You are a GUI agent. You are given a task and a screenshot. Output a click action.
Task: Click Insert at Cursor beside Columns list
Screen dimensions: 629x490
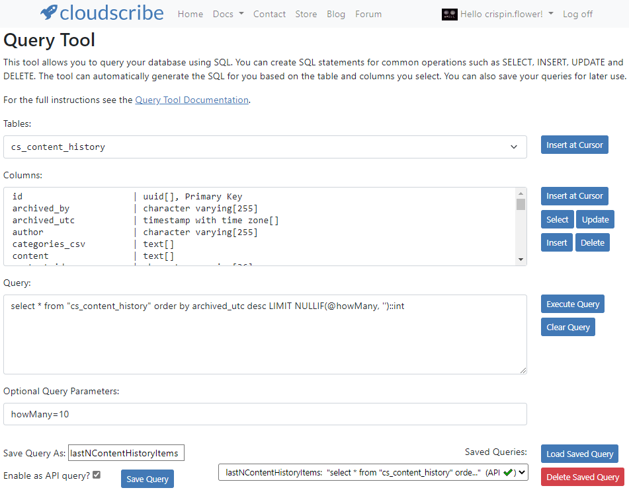pyautogui.click(x=575, y=196)
